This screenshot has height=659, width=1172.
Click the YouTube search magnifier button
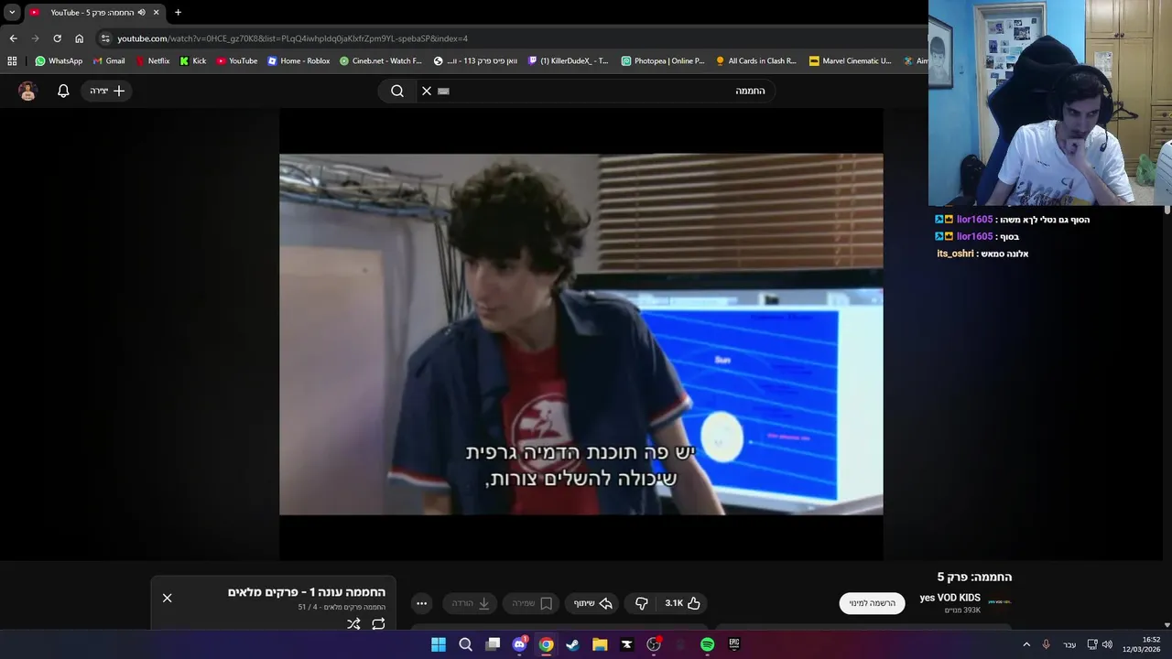click(x=397, y=91)
